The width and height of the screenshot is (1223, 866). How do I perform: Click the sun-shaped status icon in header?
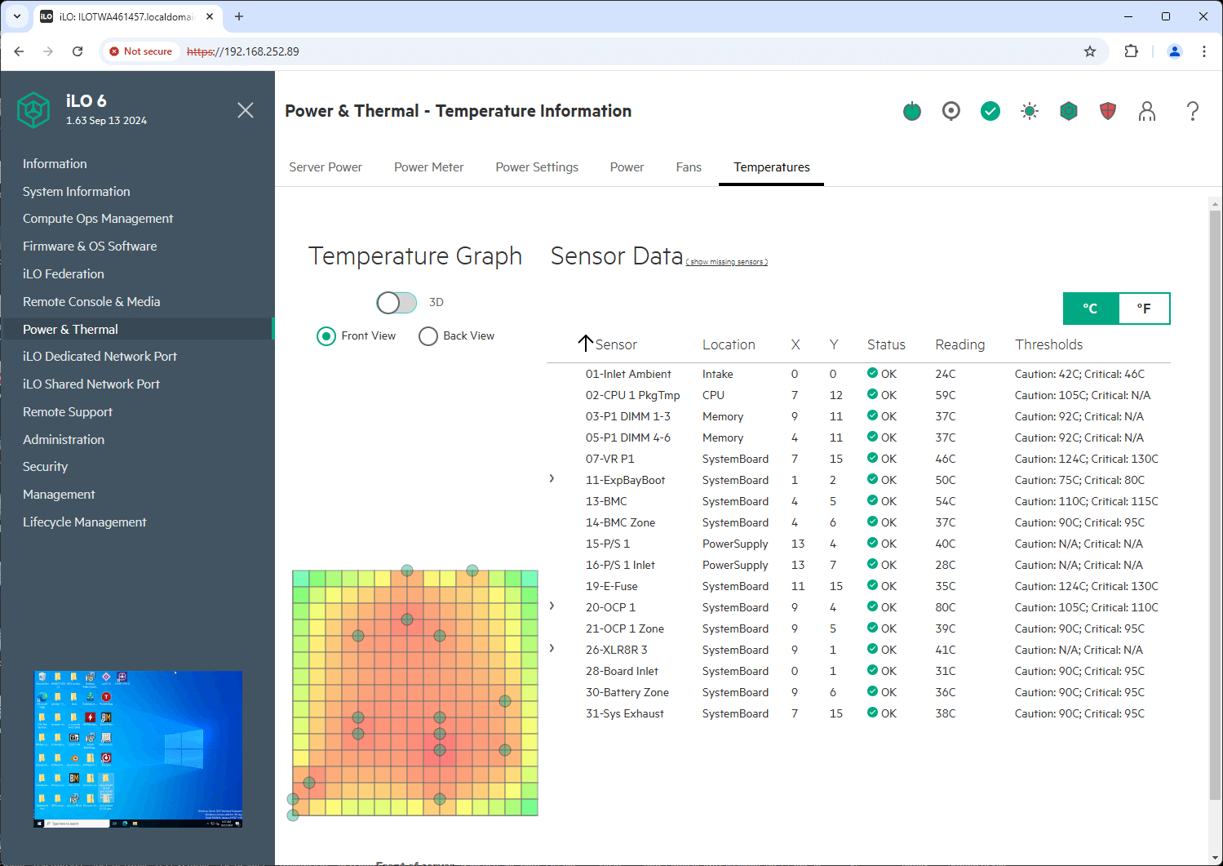tap(1030, 111)
